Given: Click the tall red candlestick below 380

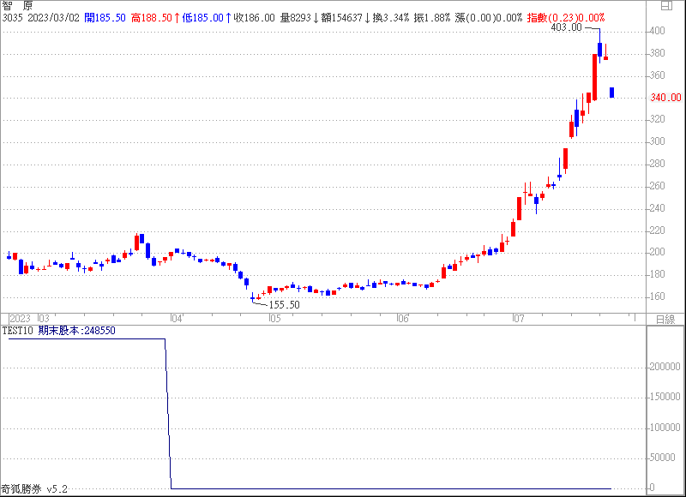Looking at the screenshot, I should click(594, 77).
